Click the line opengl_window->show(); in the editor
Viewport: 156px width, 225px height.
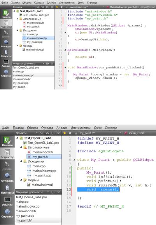96,78
